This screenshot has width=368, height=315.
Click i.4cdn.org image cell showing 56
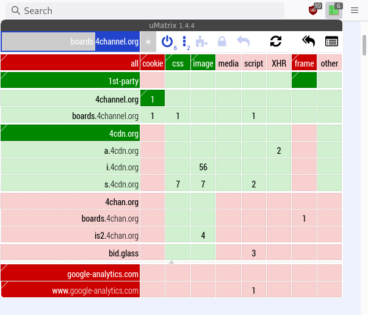[203, 166]
